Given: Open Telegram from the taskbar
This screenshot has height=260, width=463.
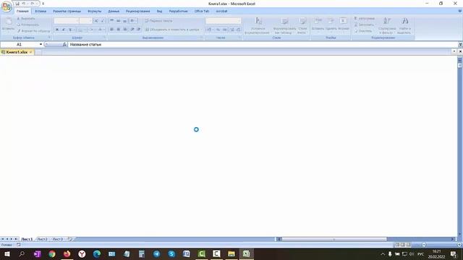Looking at the screenshot, I should pyautogui.click(x=156, y=253).
